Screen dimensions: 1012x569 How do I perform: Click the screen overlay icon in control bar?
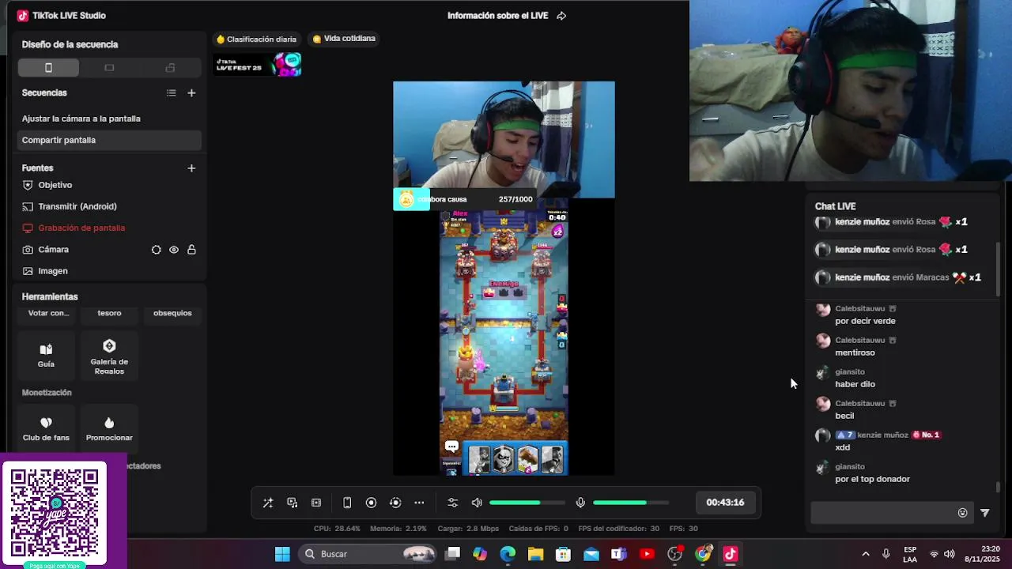click(292, 503)
